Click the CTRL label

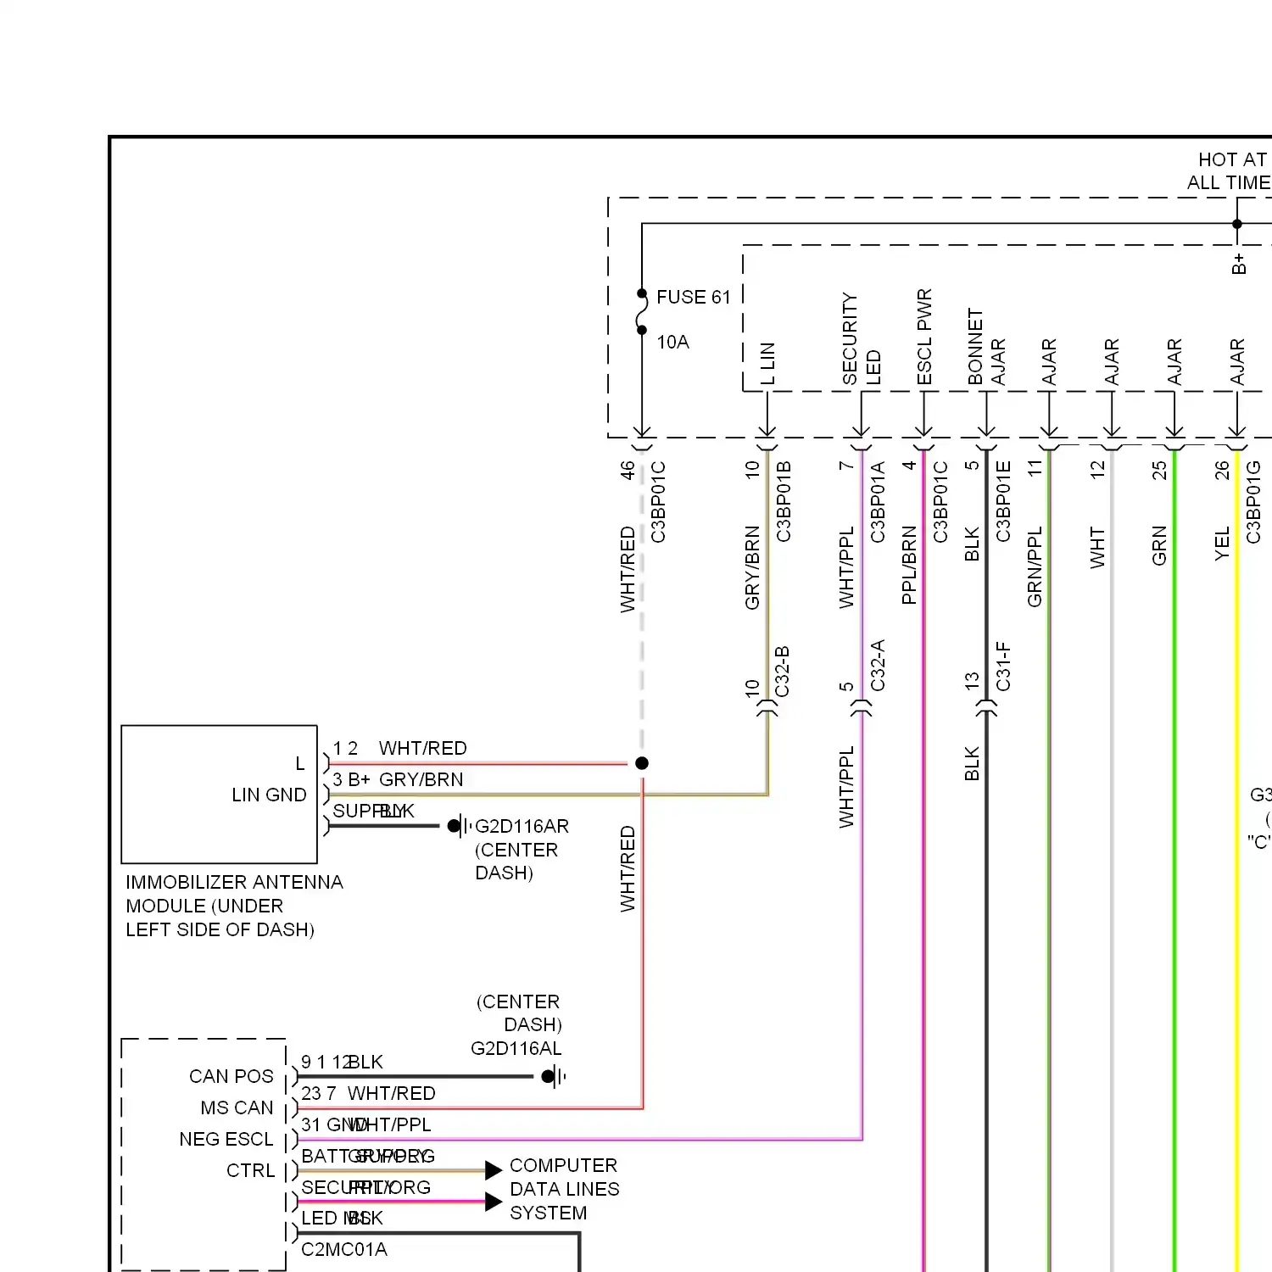click(x=251, y=1170)
